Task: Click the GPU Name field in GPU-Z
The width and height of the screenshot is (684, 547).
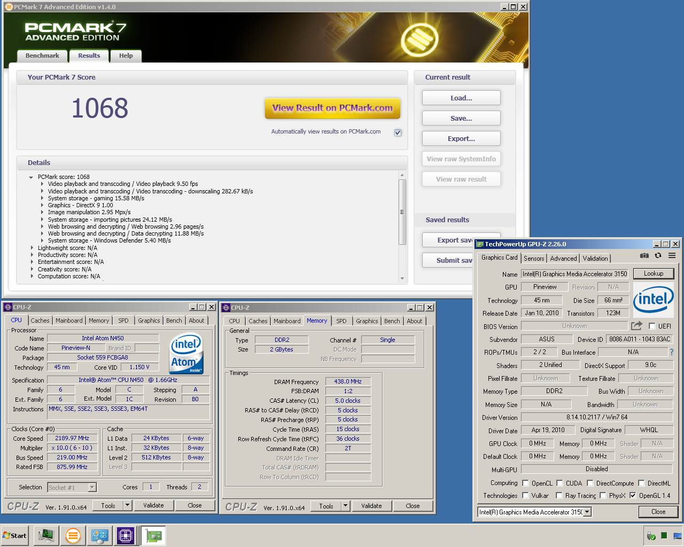Action: (575, 274)
